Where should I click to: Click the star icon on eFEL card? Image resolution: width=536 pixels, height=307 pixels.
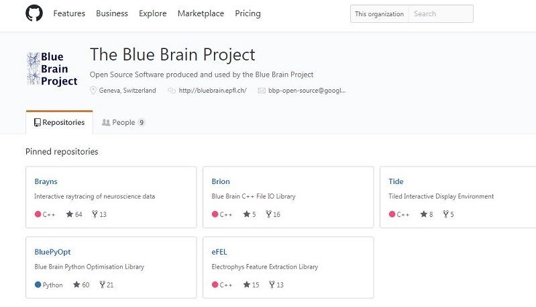tap(247, 285)
